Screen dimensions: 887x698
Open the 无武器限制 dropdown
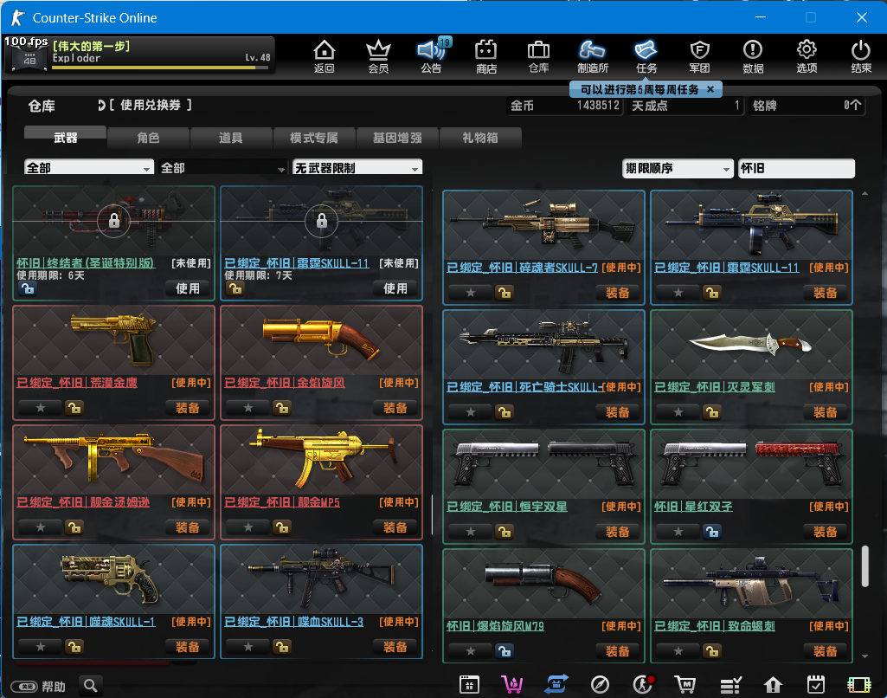pos(357,167)
